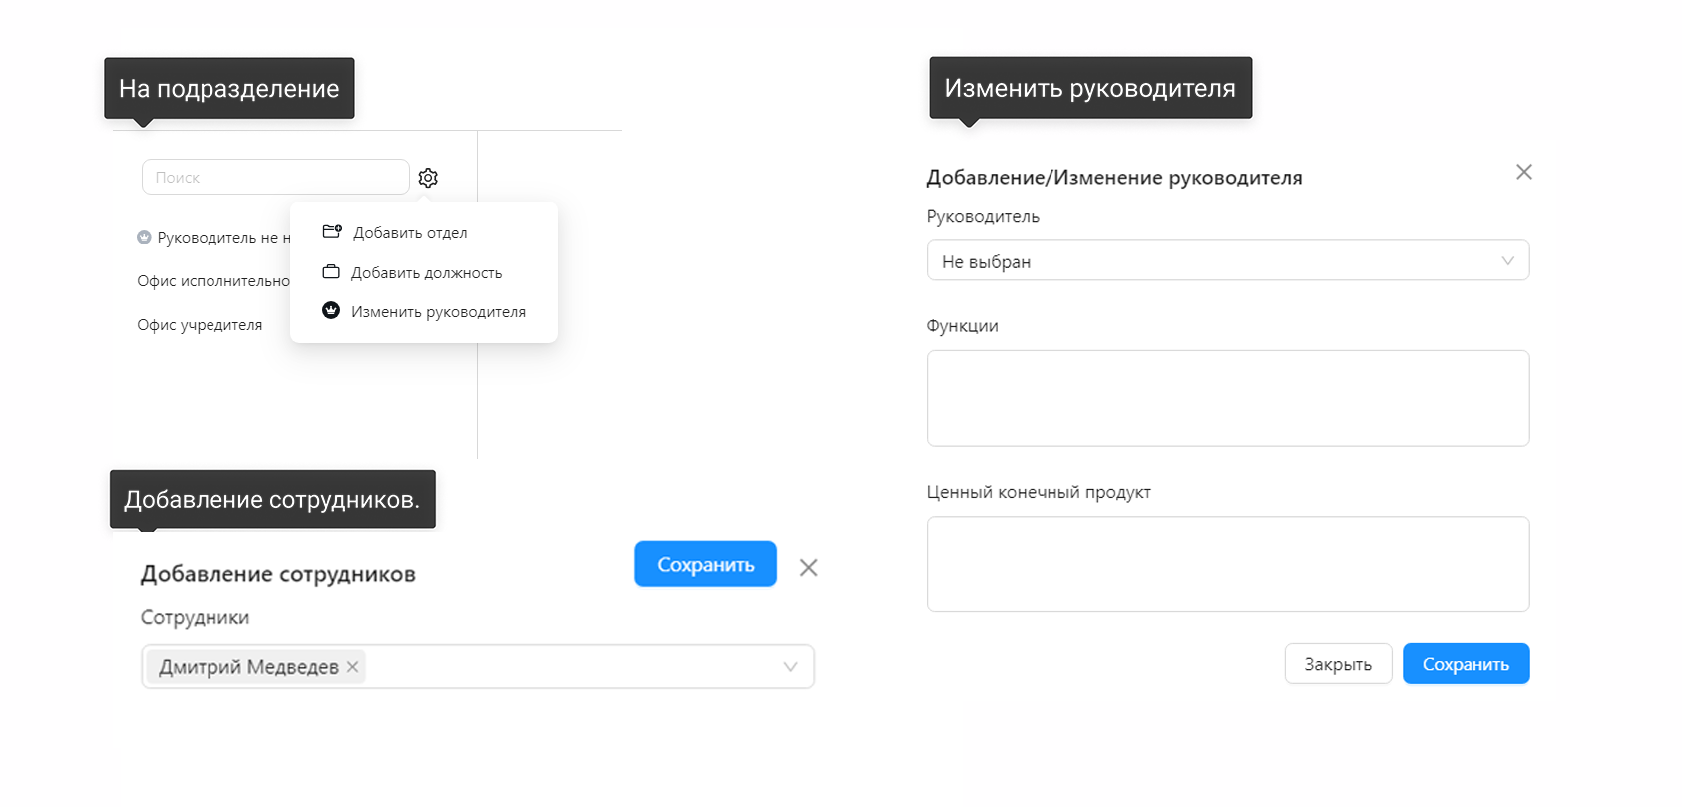Close the Добавление сотрудников panel
The image size is (1682, 807).
point(809,567)
